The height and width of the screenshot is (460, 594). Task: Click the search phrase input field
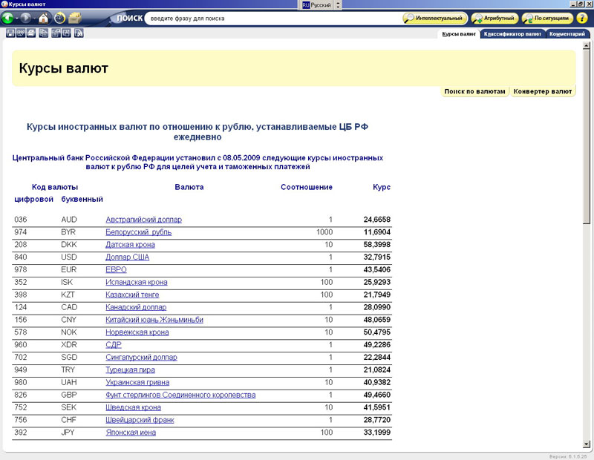tap(271, 18)
